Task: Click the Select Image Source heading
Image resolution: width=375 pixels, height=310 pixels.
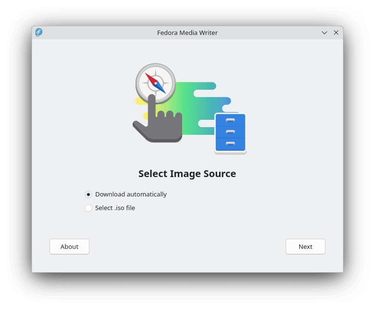Action: 187,174
